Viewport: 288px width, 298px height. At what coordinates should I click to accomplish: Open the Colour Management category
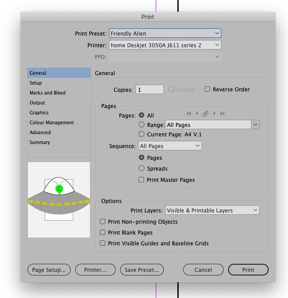pyautogui.click(x=59, y=122)
